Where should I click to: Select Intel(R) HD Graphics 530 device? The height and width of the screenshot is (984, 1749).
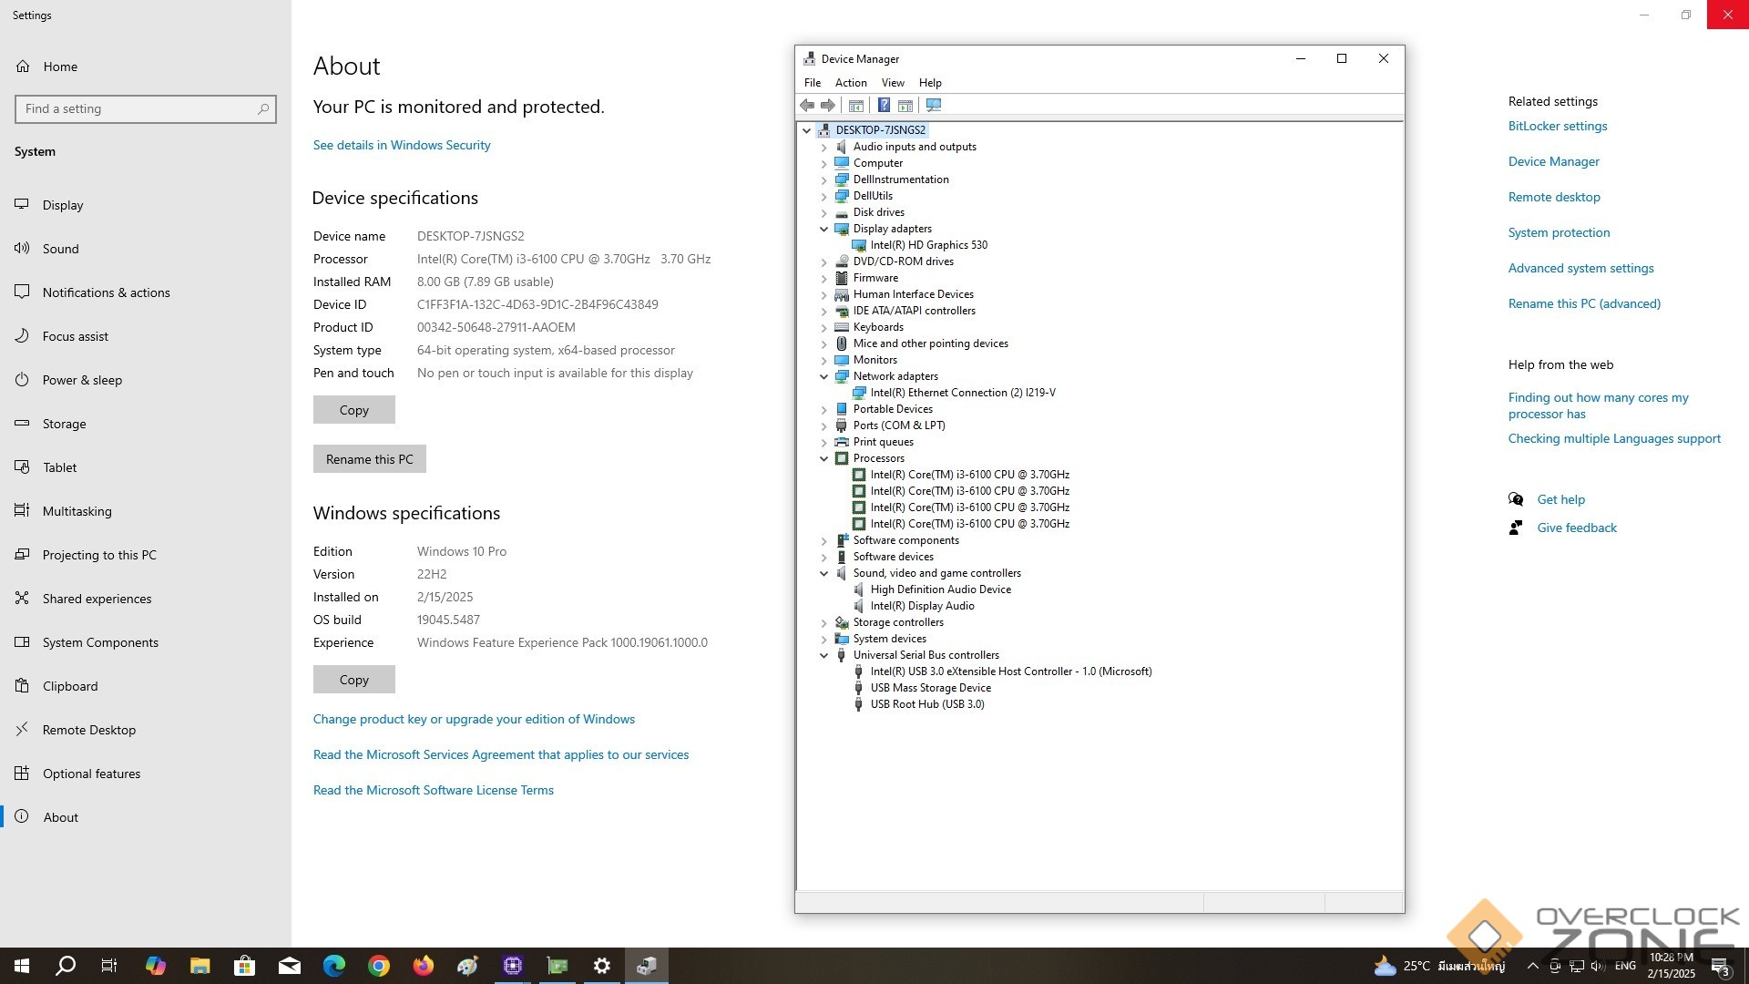click(928, 245)
